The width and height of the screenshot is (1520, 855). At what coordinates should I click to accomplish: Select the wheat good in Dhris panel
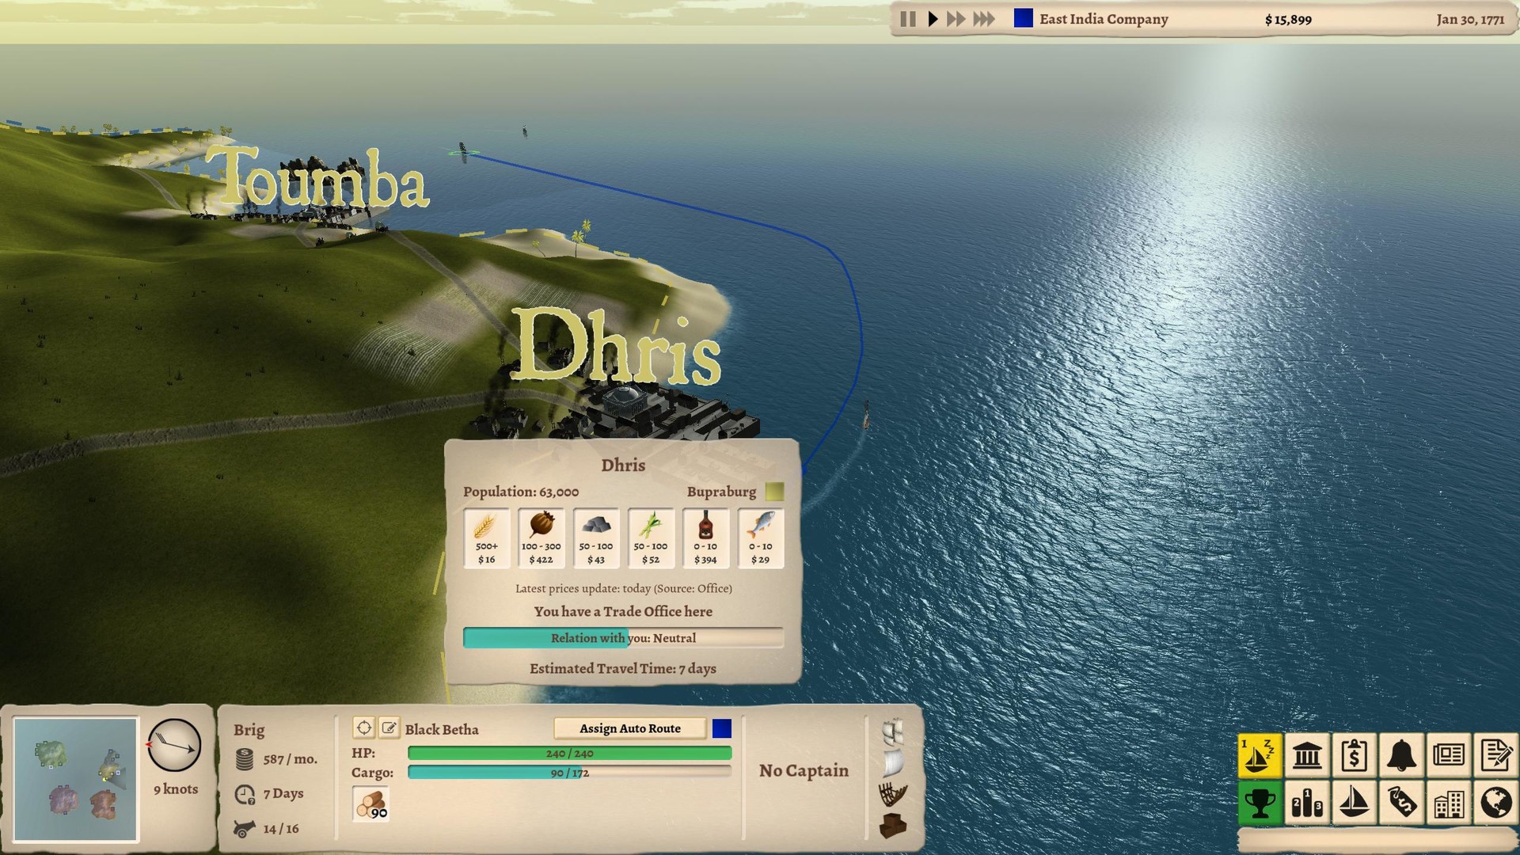click(x=486, y=538)
